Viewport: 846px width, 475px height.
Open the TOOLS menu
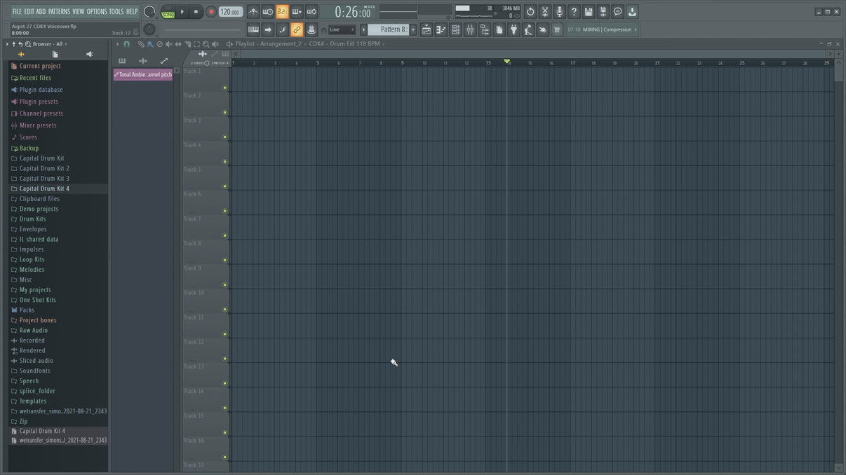point(116,11)
